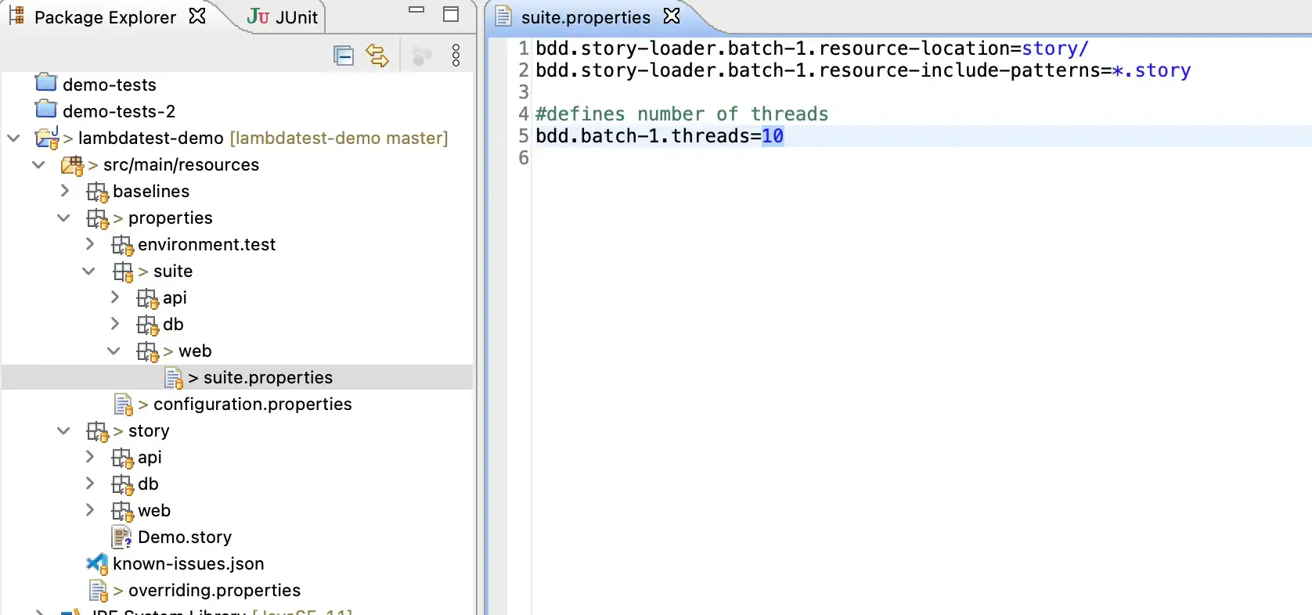Open Package Explorer view menu (three dots)
Screen dimensions: 1312x615
[x=456, y=56]
